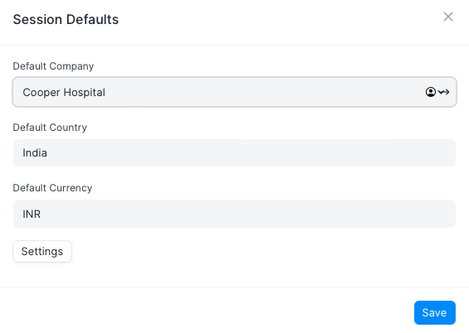The height and width of the screenshot is (333, 469).
Task: Select the Default Country field
Action: point(234,152)
